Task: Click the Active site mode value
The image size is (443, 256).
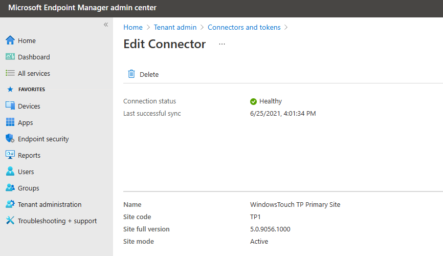Action: tap(259, 241)
